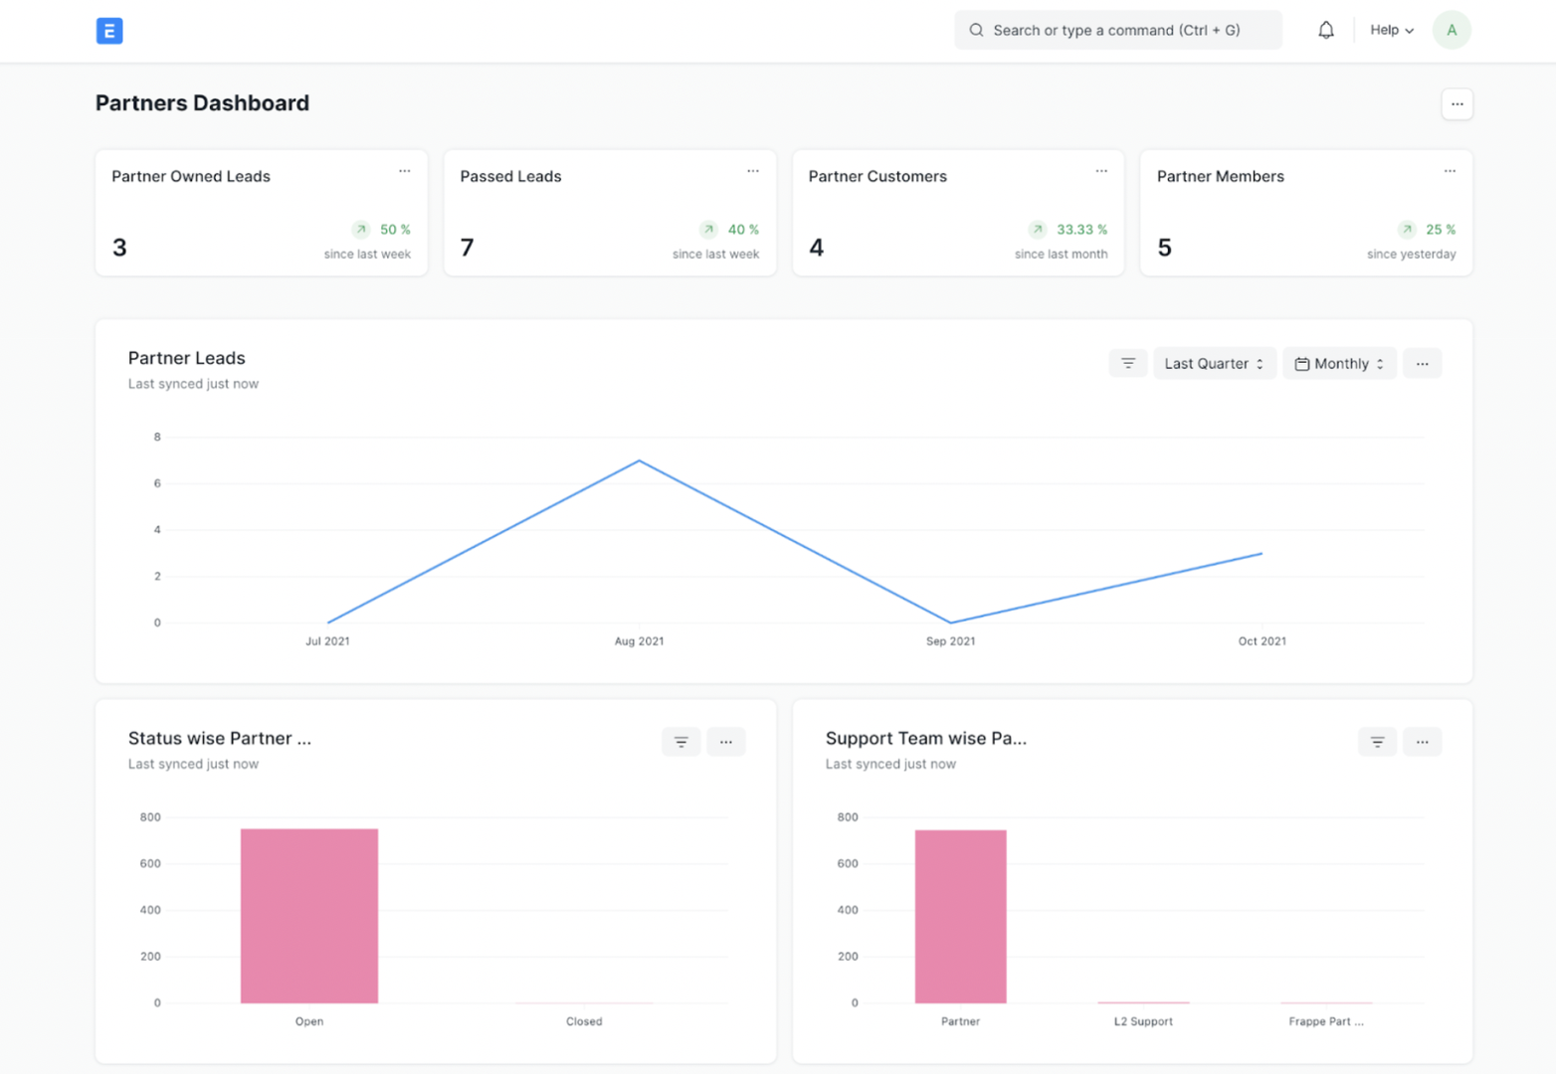This screenshot has height=1074, width=1556.
Task: Click the L2 Support axis label
Action: pos(1143,1021)
